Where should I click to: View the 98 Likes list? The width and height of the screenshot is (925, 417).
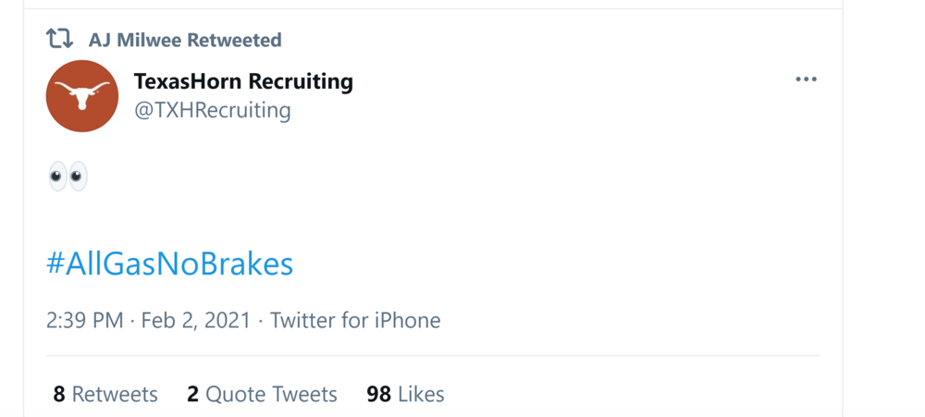coord(405,395)
